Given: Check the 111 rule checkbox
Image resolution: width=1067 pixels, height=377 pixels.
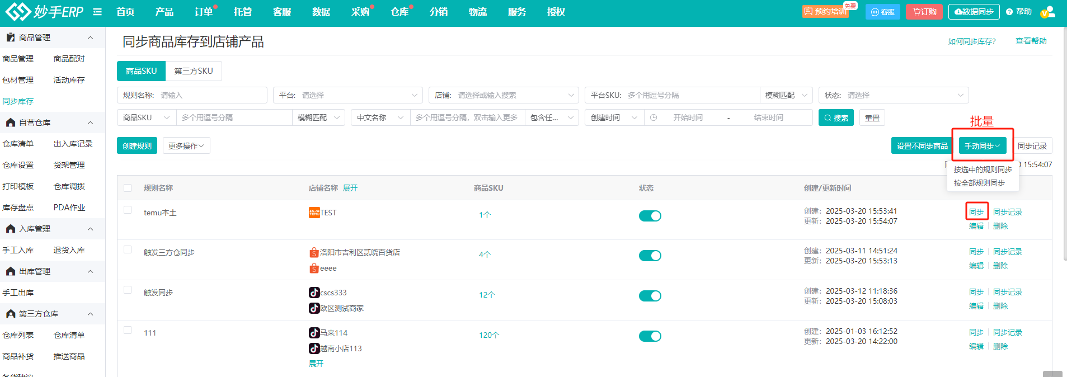Looking at the screenshot, I should [128, 330].
